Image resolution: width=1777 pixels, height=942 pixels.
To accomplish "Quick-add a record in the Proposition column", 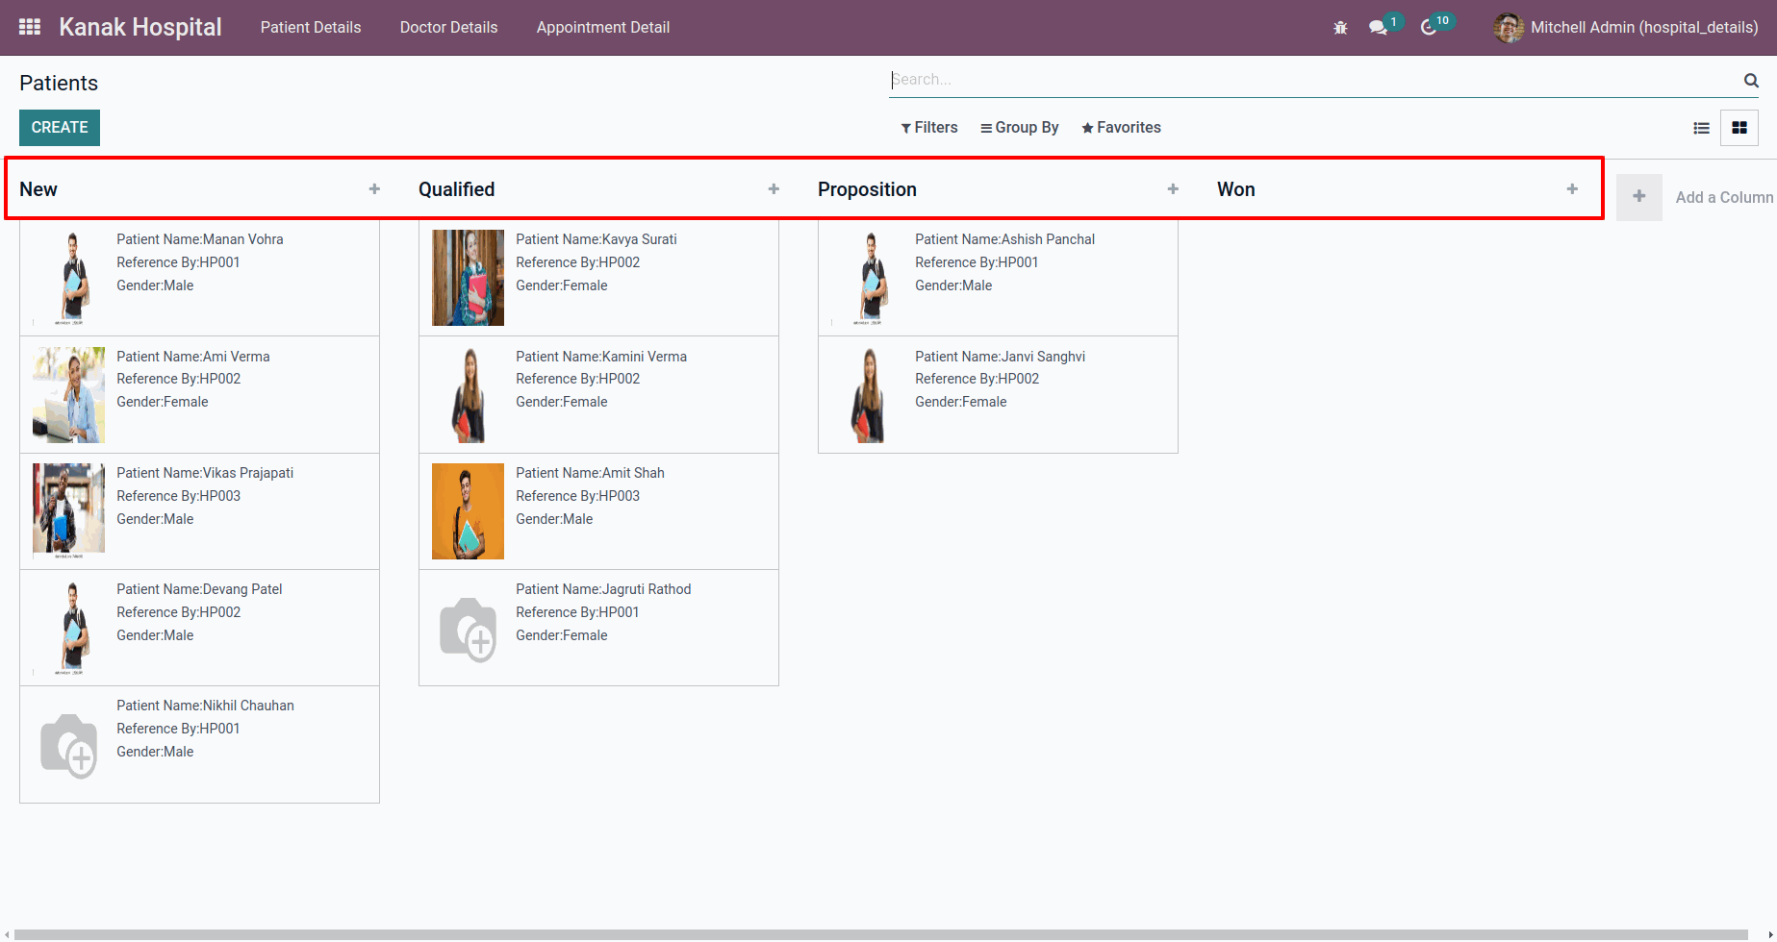I will (1174, 188).
